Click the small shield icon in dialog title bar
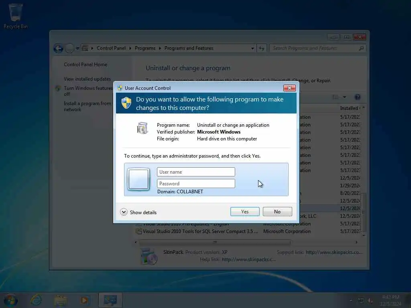 120,88
